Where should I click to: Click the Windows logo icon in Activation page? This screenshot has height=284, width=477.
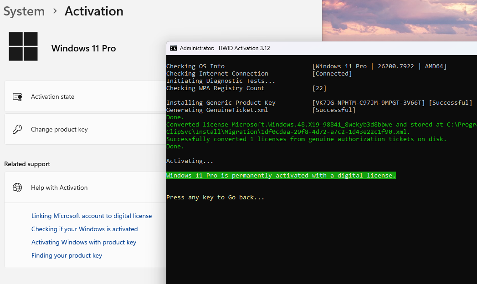click(23, 46)
